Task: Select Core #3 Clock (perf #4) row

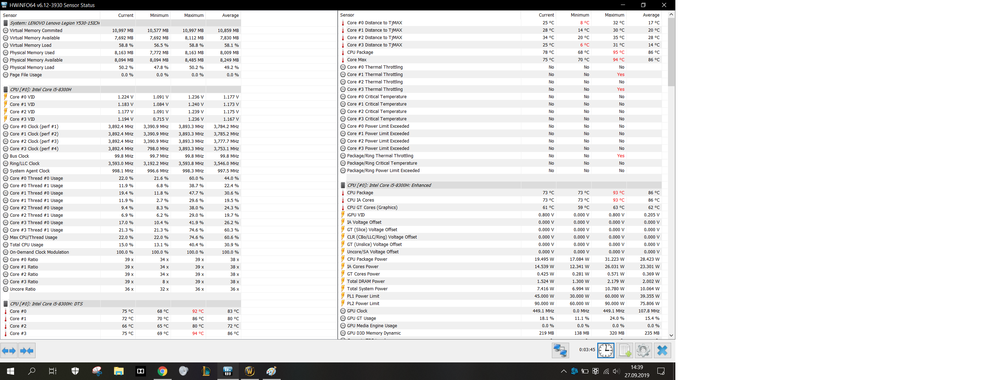Action: [121, 149]
